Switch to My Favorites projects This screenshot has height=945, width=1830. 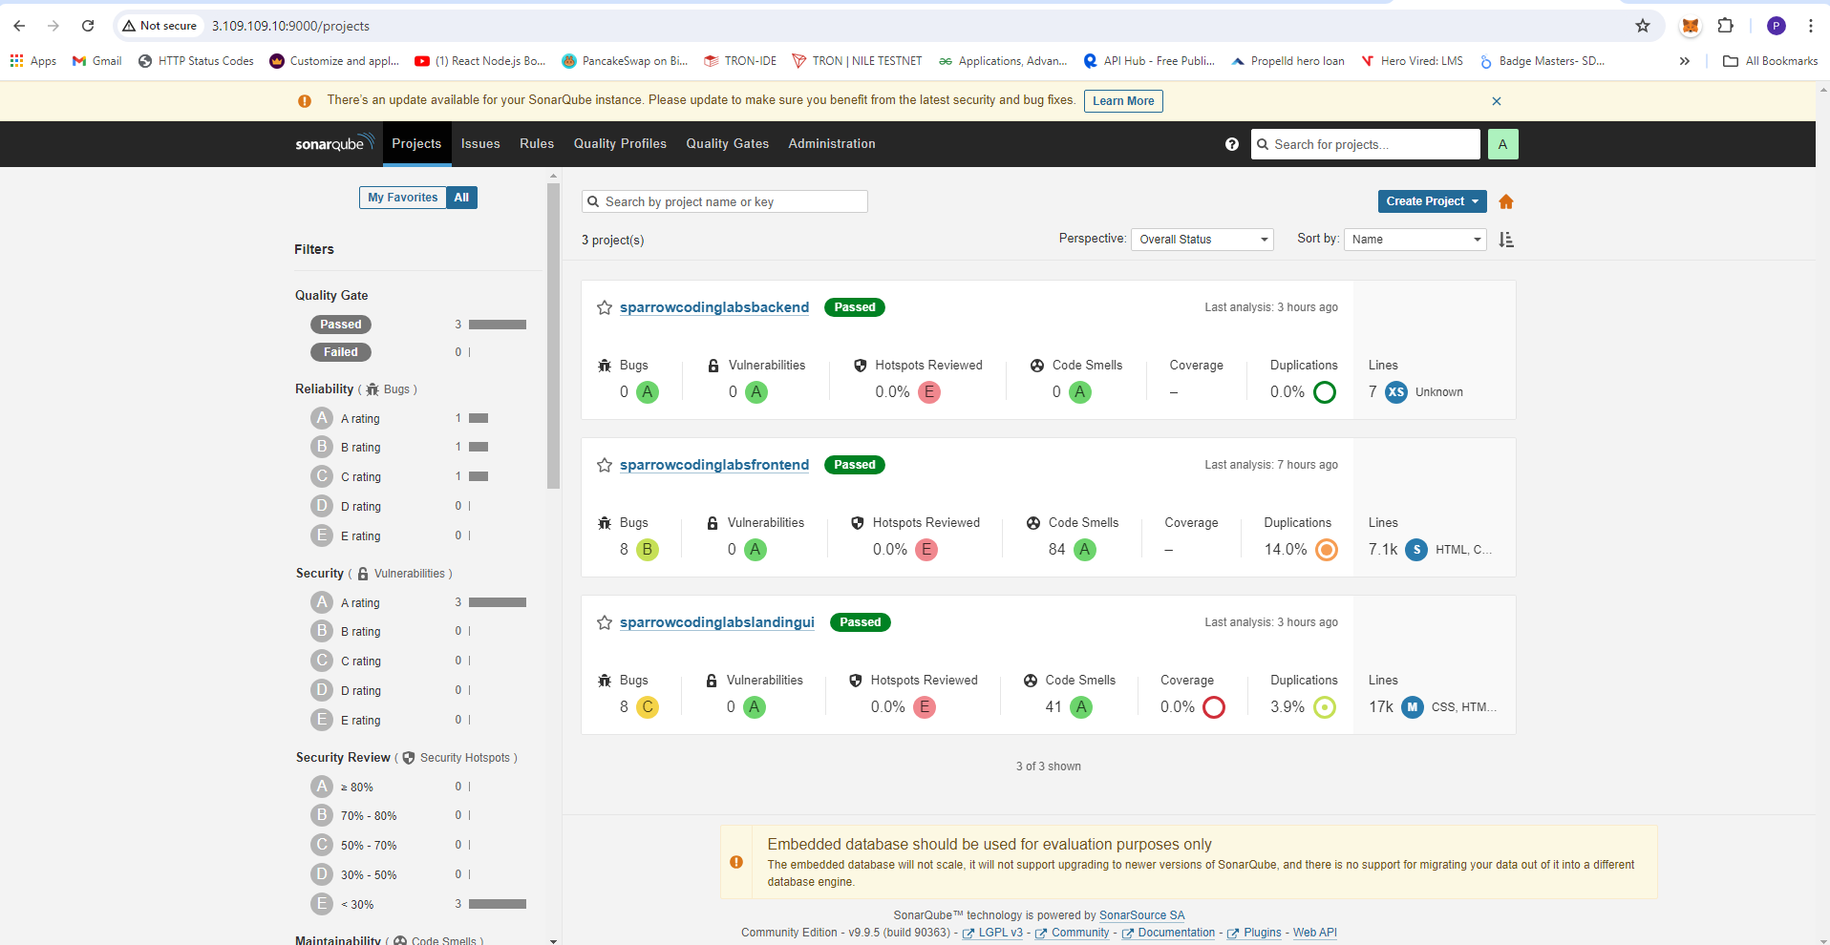tap(403, 198)
